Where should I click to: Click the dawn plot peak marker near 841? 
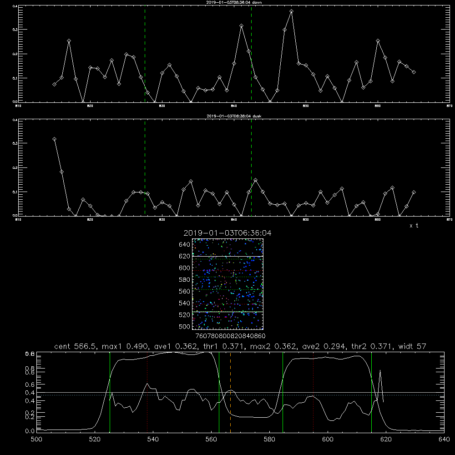241,26
